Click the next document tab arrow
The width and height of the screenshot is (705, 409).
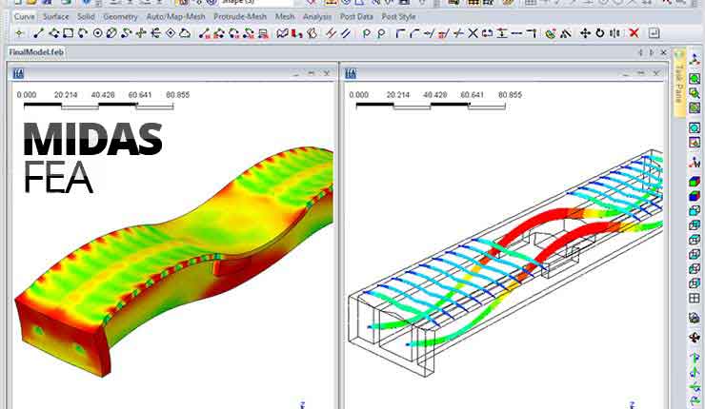(652, 52)
